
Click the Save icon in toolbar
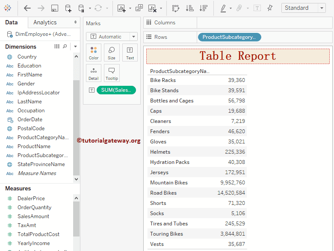pyautogui.click(x=54, y=8)
